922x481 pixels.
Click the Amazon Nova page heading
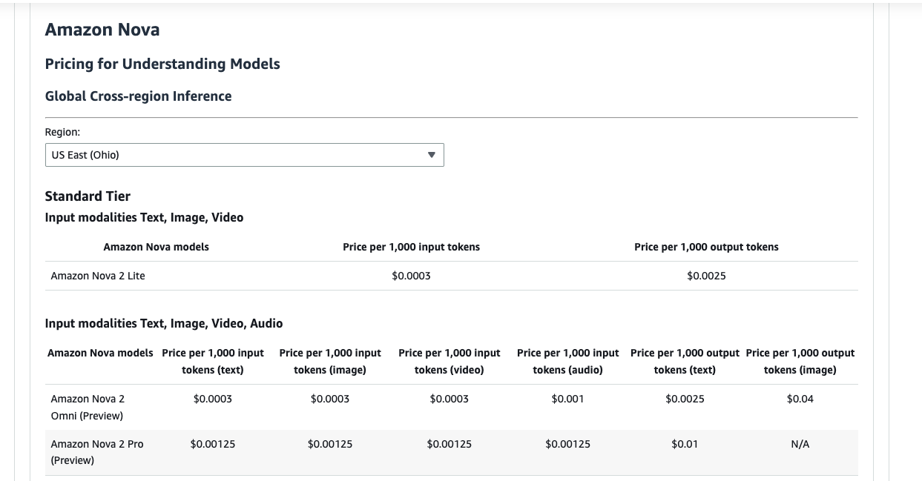pos(102,30)
